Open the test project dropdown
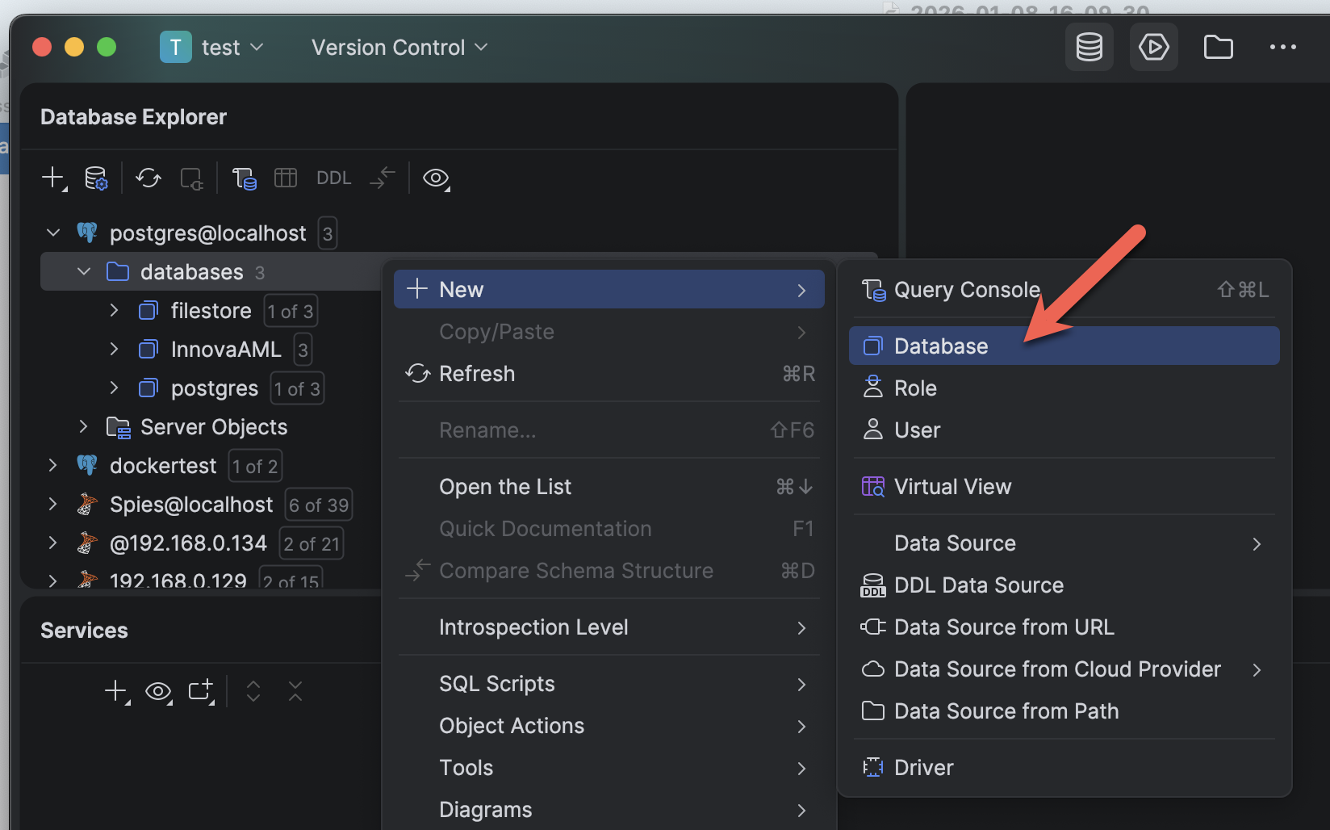The width and height of the screenshot is (1330, 830). (x=213, y=48)
